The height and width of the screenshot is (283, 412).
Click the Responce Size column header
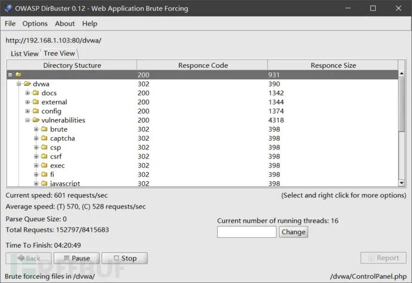pos(333,66)
